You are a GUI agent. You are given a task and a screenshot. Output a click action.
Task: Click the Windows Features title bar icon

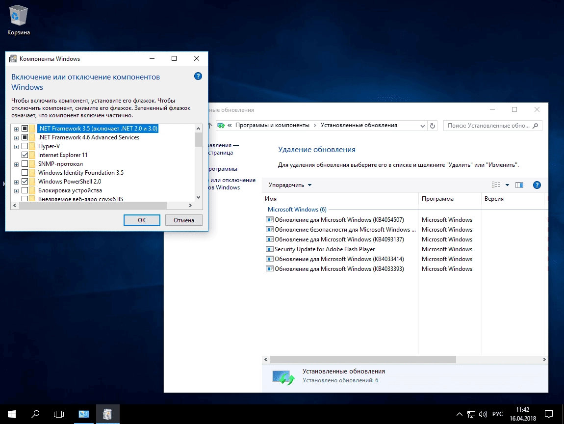(x=13, y=59)
